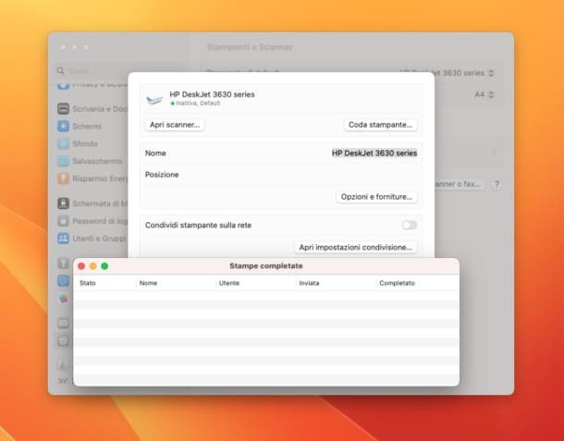
Task: Sort by Stato column header
Action: [88, 283]
